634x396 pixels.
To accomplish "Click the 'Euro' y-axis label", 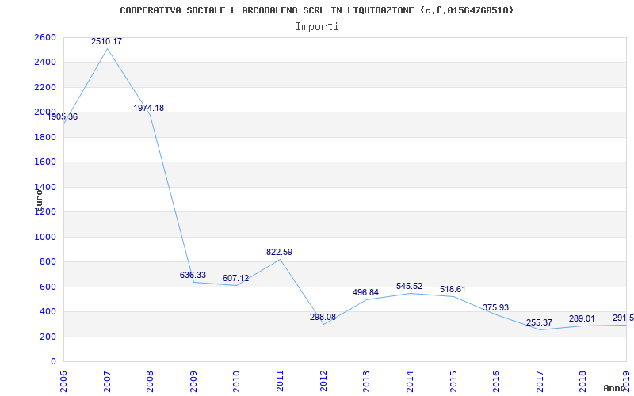I will 39,201.
